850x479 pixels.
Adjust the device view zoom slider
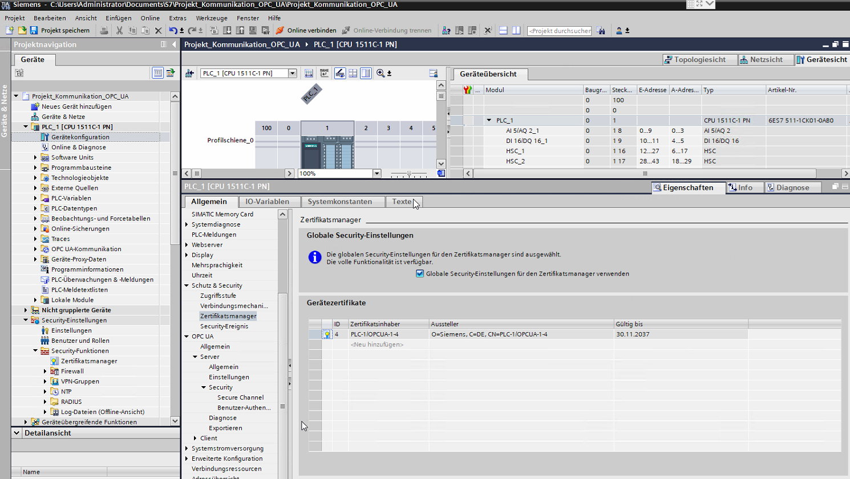tap(409, 173)
